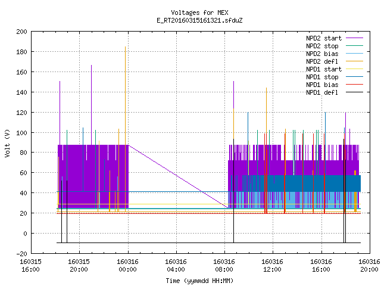Click the 'NPD1 defl' legend label
Viewport: 381px width, 286px height.
pyautogui.click(x=322, y=93)
